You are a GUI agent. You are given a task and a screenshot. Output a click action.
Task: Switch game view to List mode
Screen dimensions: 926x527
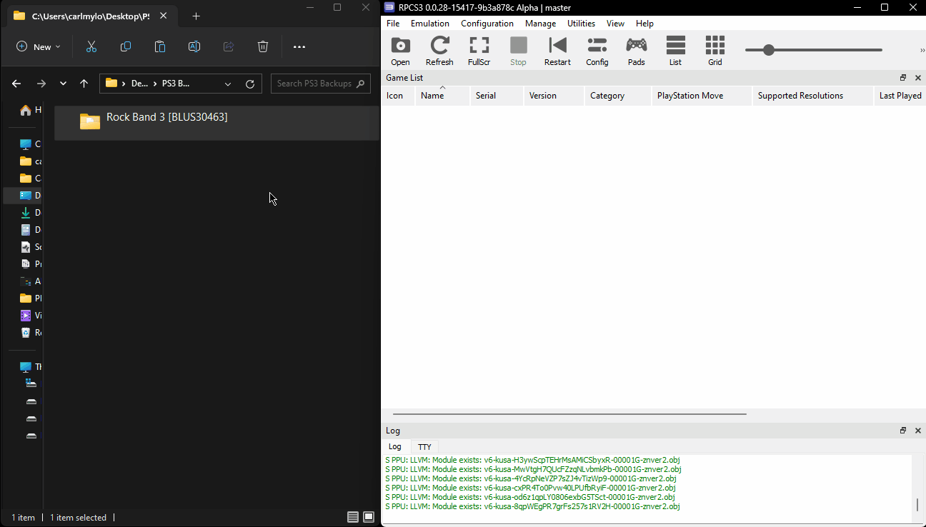tap(675, 51)
